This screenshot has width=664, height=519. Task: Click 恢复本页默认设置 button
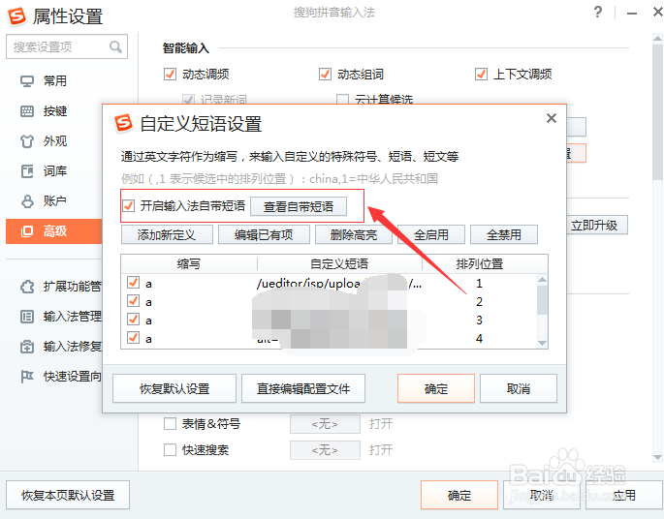coord(68,495)
